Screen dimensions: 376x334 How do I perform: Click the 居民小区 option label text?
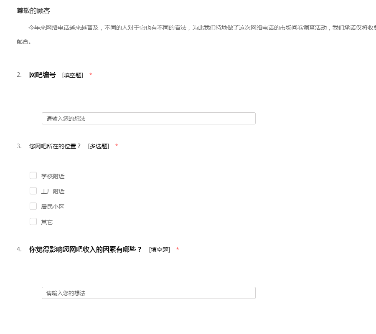53,207
